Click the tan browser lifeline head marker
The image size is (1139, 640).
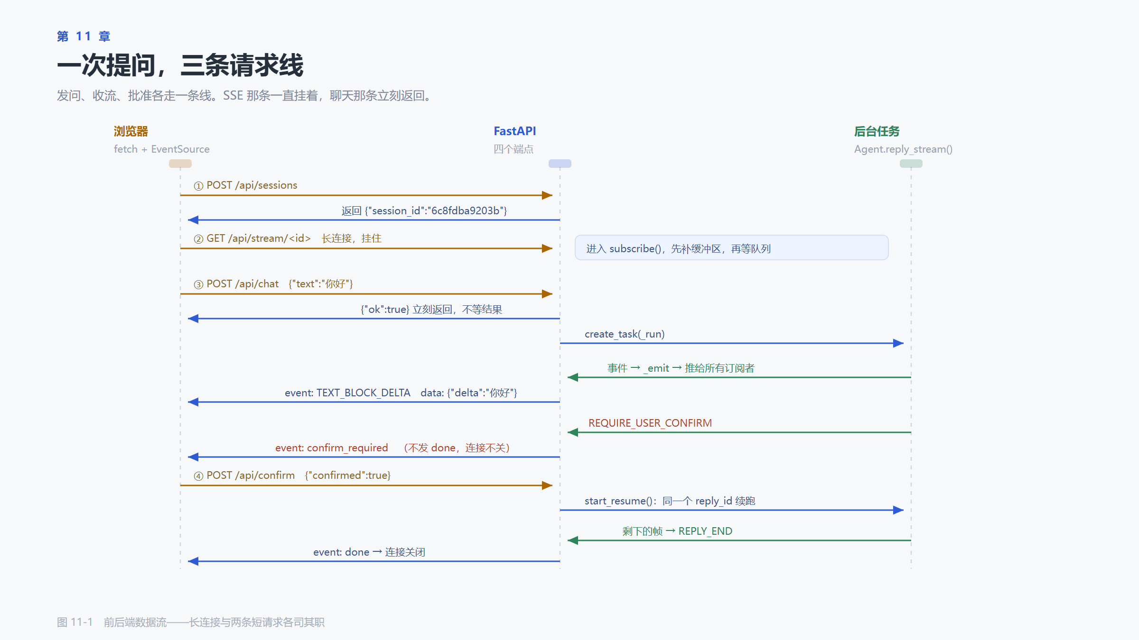tap(180, 164)
